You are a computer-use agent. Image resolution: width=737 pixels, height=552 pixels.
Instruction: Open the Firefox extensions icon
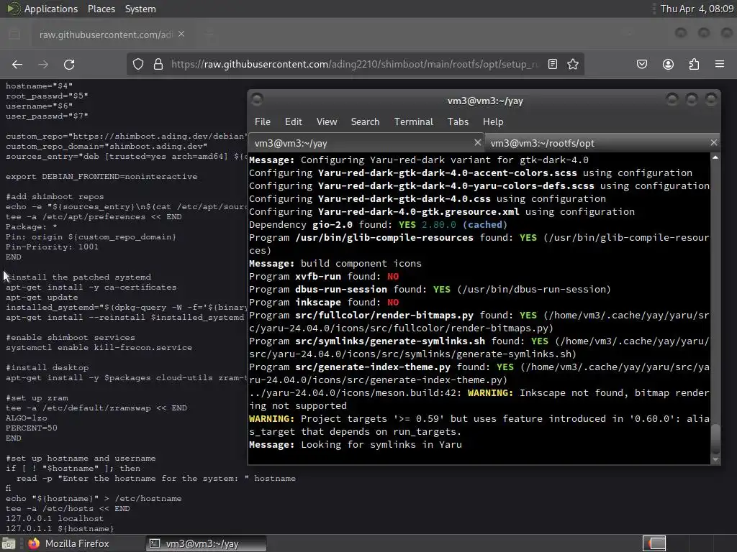694,64
